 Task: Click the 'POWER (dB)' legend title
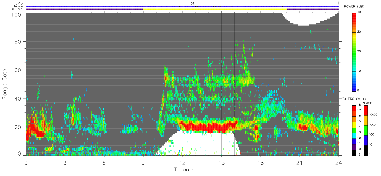[x=354, y=7]
